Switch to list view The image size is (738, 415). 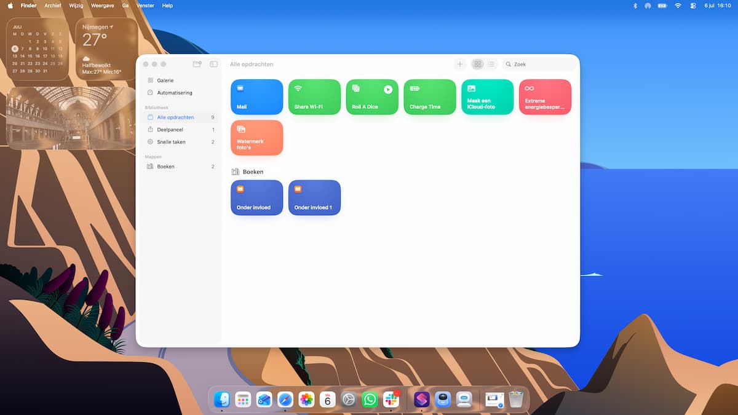pyautogui.click(x=491, y=64)
